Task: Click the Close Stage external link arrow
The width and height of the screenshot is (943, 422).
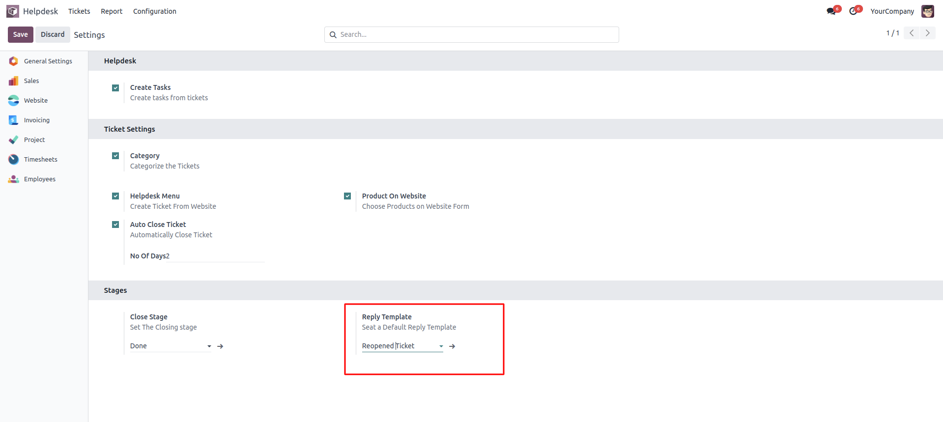Action: click(x=221, y=346)
